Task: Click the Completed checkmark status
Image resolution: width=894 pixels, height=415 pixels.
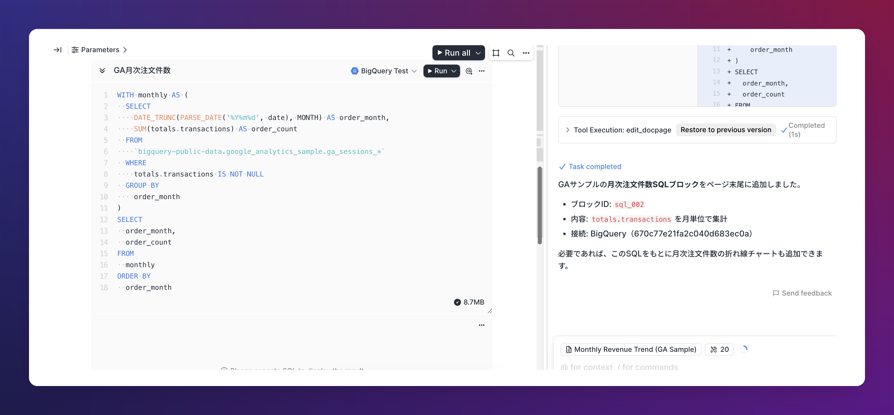Action: tap(784, 130)
